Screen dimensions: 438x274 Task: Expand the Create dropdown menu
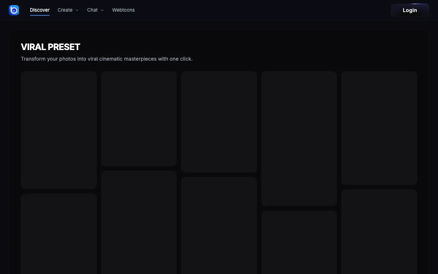(68, 10)
